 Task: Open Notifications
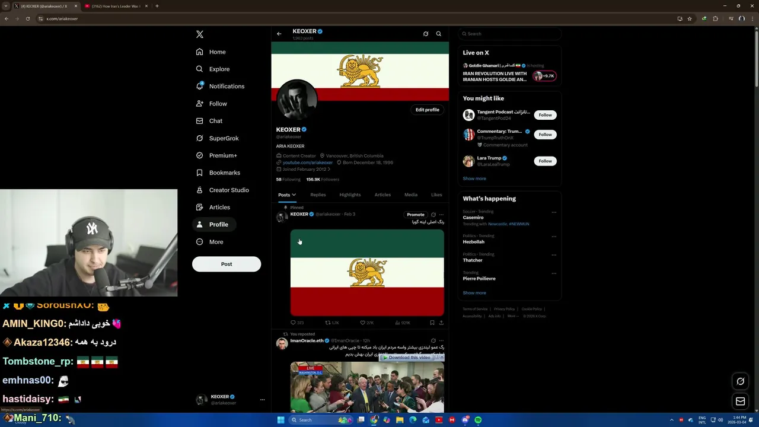coord(220,87)
